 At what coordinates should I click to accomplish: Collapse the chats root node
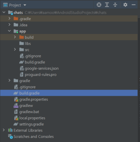pos(4,12)
